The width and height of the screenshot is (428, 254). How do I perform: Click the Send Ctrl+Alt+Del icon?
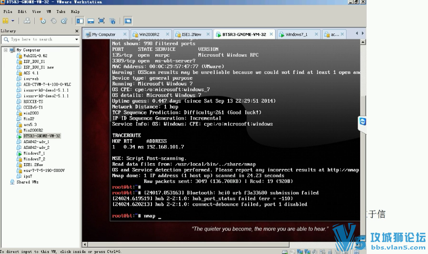pyautogui.click(x=27, y=21)
